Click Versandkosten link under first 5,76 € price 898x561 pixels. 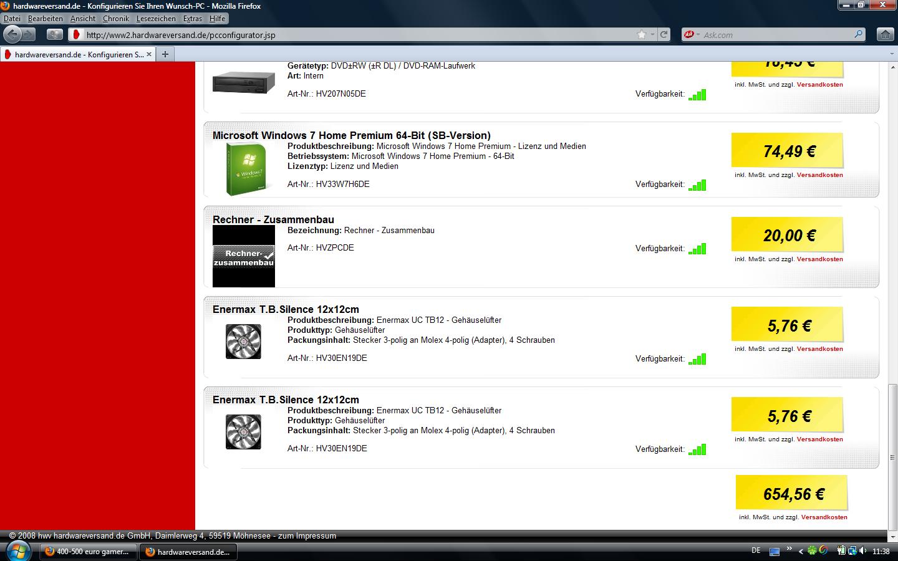819,349
